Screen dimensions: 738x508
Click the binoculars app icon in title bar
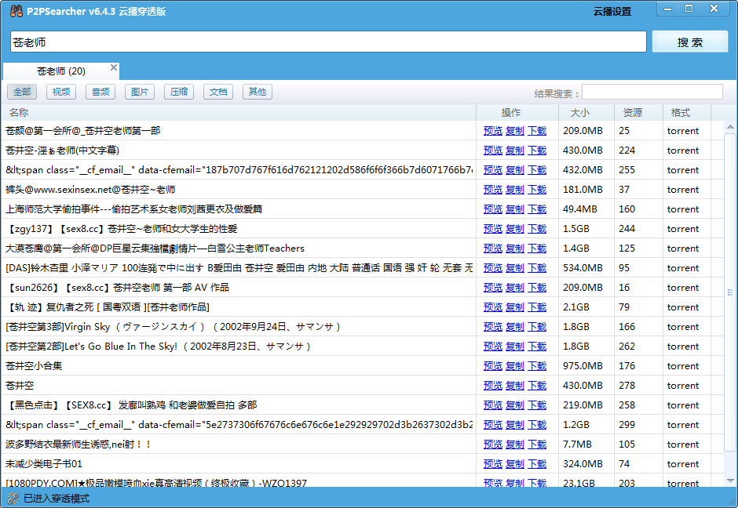(x=16, y=11)
